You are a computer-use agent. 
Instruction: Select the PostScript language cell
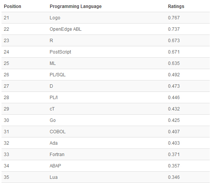pyautogui.click(x=60, y=52)
